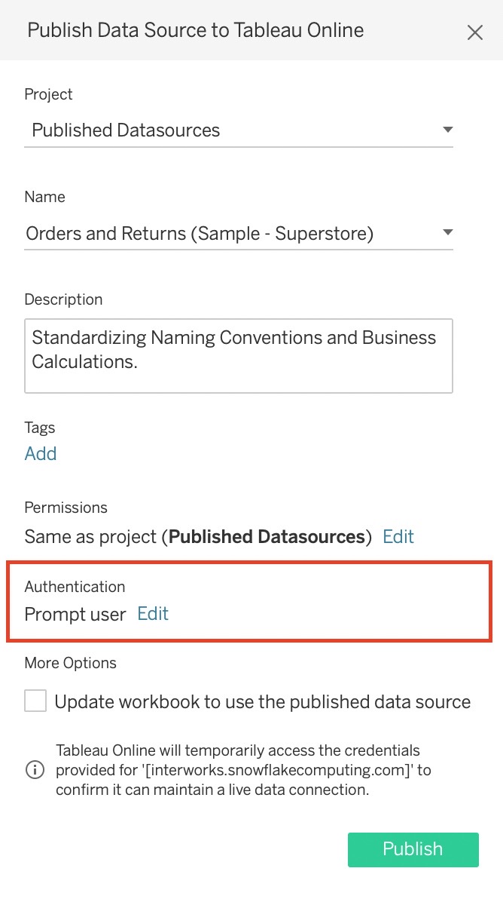Image resolution: width=503 pixels, height=902 pixels.
Task: Enable Update workbook checkbox
Action: click(x=35, y=701)
